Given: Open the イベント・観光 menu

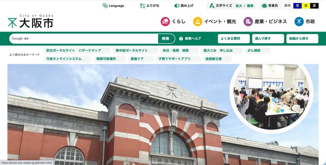Looking at the screenshot, I should pyautogui.click(x=214, y=21).
